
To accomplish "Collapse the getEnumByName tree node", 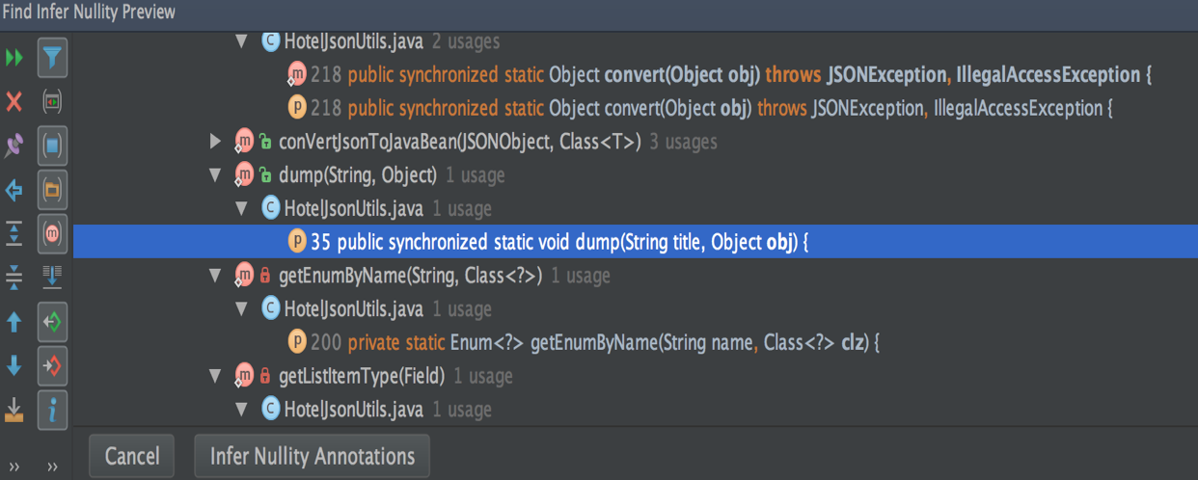I will point(216,277).
